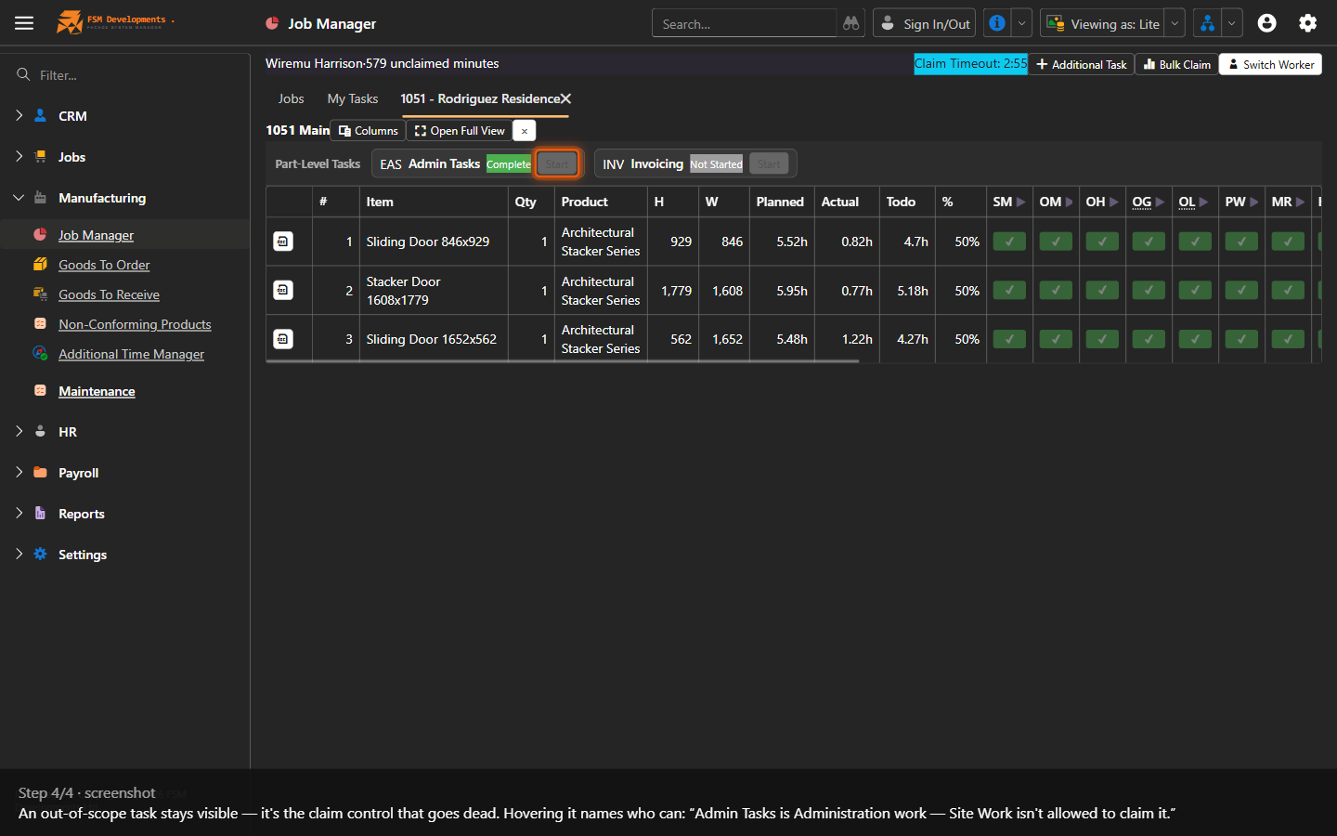Open the hamburger navigation menu

click(x=24, y=23)
